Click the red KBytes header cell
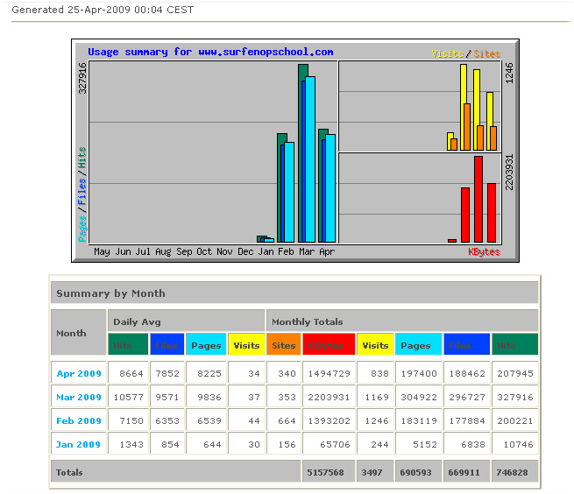This screenshot has height=494, width=574. point(329,344)
